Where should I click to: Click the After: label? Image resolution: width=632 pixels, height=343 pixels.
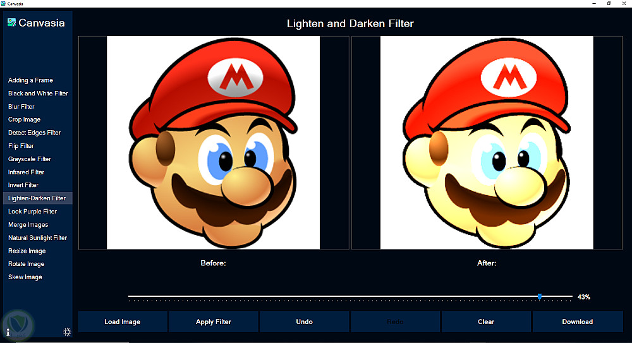pyautogui.click(x=487, y=263)
